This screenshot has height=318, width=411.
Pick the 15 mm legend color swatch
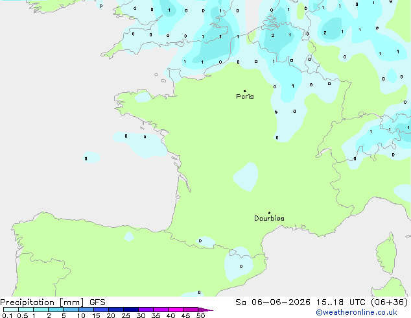pyautogui.click(x=100, y=310)
